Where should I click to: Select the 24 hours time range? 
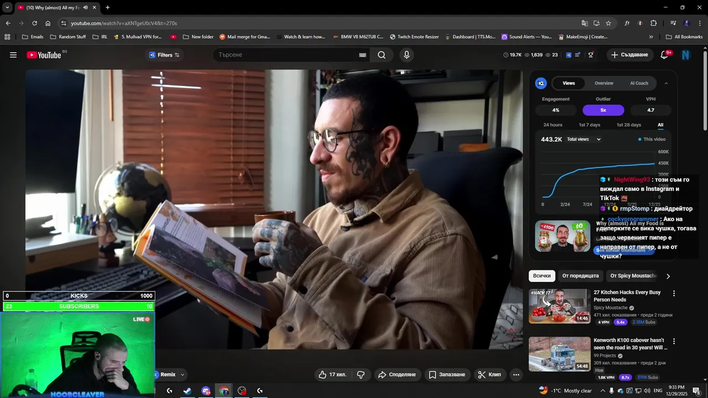click(x=553, y=125)
